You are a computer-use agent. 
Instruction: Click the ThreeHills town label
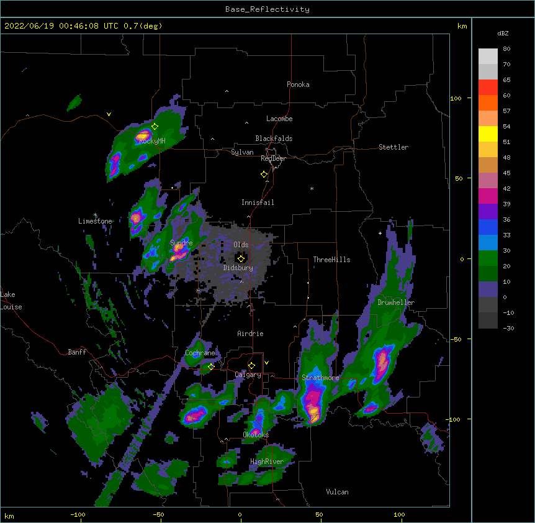pos(331,260)
